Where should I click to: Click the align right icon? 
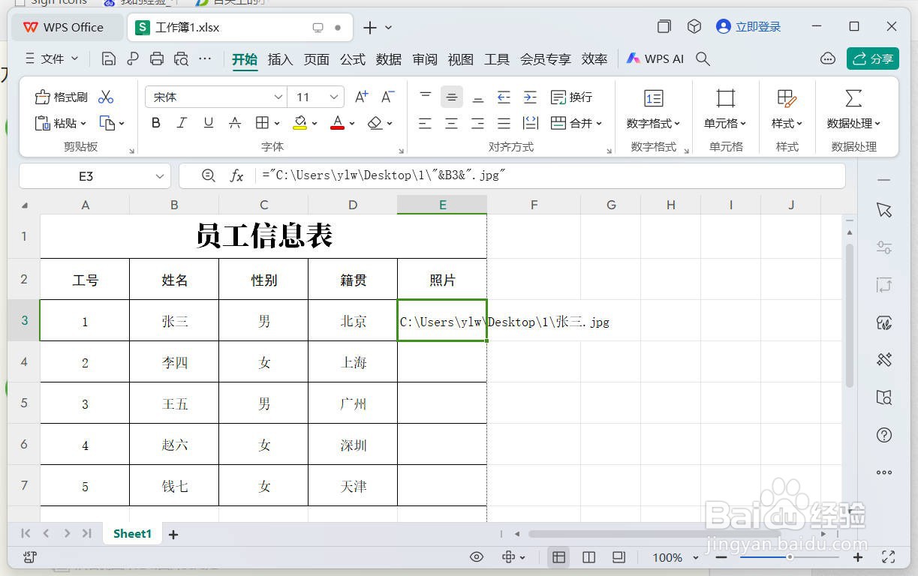477,123
